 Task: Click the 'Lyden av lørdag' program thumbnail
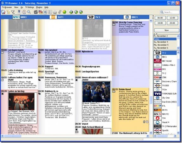tap(22, 101)
